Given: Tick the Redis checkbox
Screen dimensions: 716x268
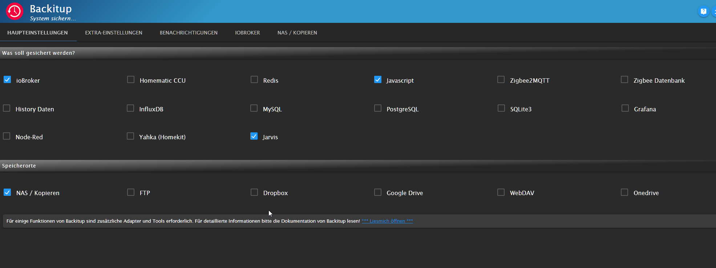Looking at the screenshot, I should click(254, 80).
